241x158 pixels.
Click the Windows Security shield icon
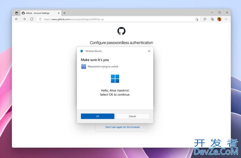pyautogui.click(x=82, y=51)
